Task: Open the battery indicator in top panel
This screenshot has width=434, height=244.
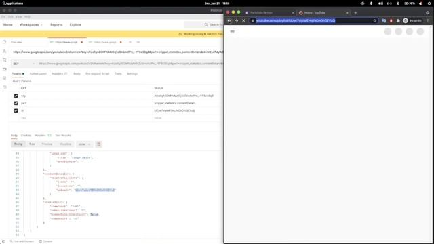Action: 410,3
